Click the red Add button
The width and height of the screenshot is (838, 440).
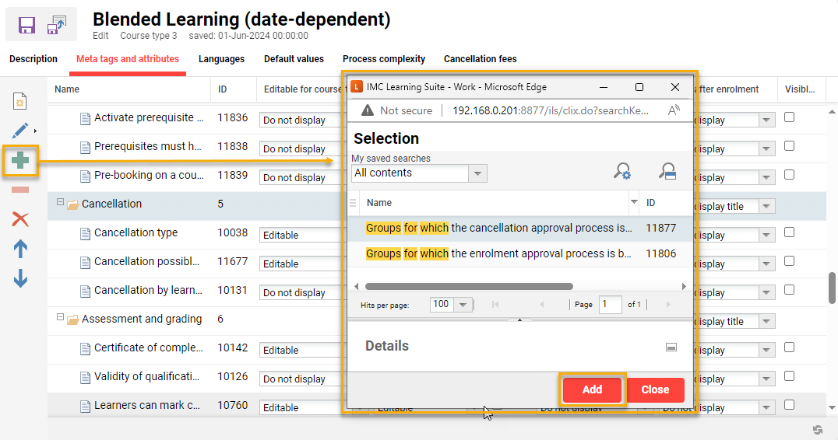[592, 389]
